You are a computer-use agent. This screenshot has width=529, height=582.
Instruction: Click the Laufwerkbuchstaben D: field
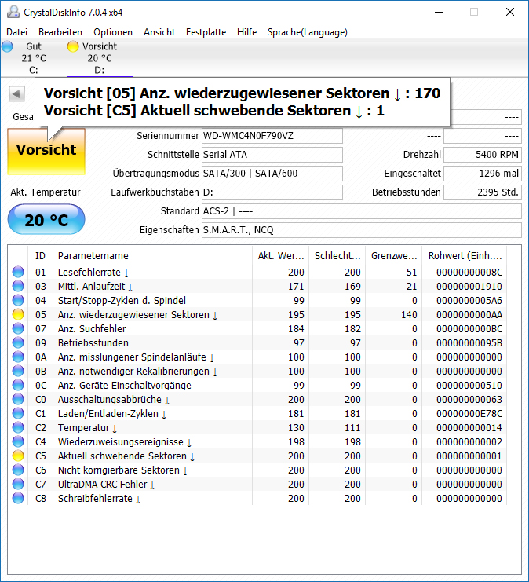point(272,192)
